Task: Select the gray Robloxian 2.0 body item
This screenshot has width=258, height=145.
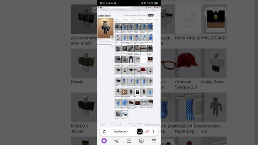Action: (150, 81)
